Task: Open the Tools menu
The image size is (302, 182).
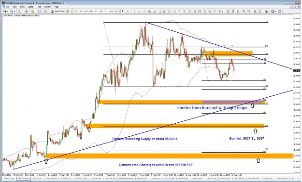Action: 39,7
